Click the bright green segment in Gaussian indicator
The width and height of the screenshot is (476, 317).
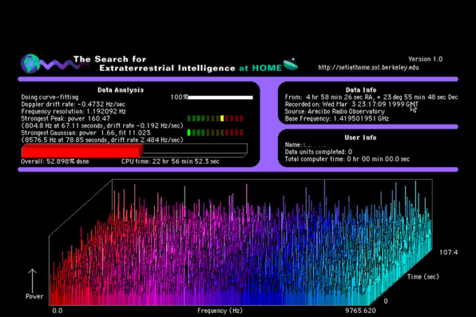189,132
